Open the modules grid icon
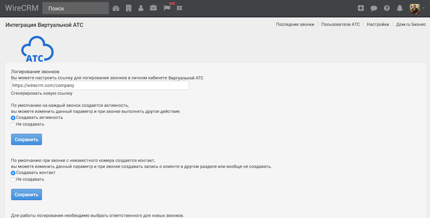This screenshot has width=430, height=218. (x=180, y=8)
